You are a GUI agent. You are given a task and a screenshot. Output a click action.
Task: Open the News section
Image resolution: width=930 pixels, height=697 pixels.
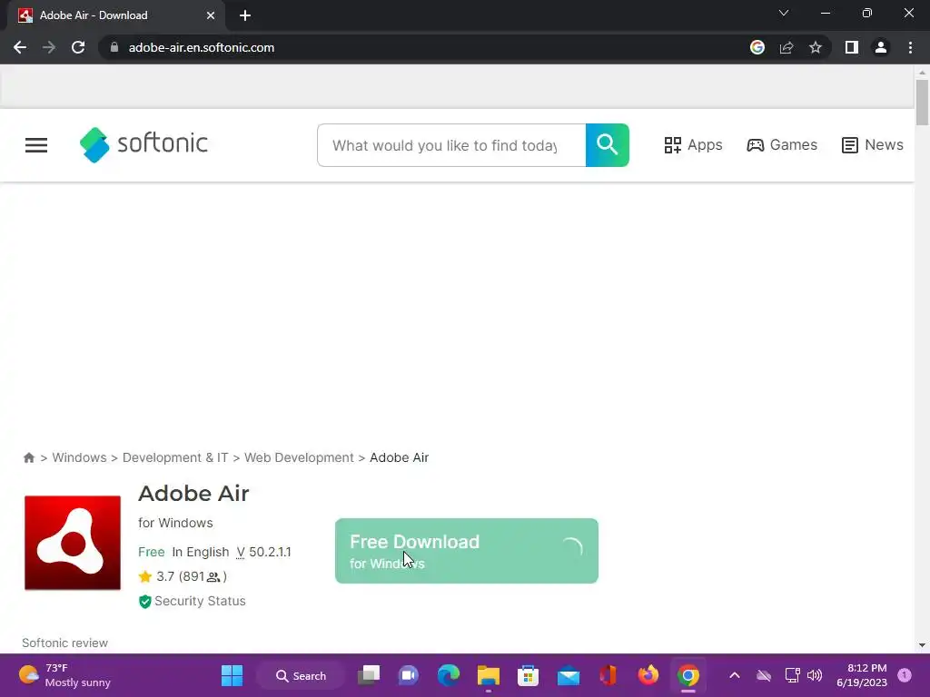(872, 145)
